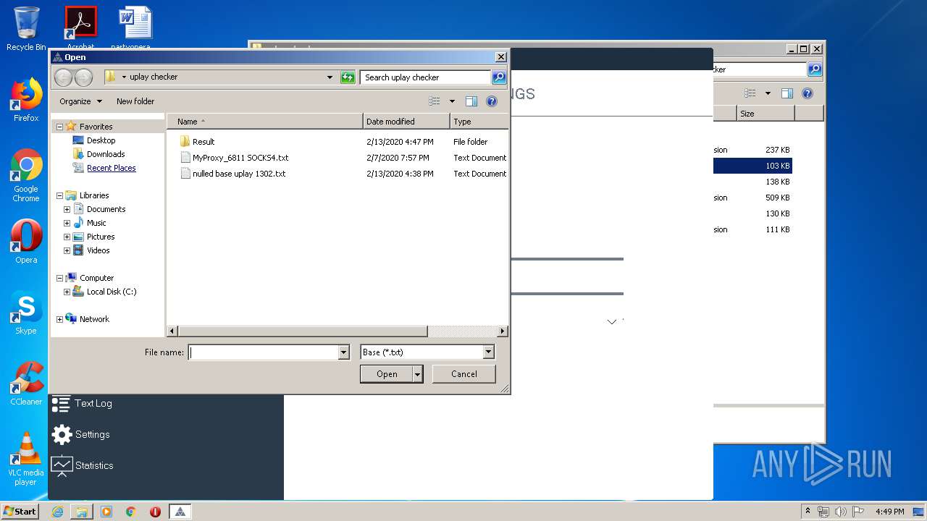Click the checker app taskbar icon
The width and height of the screenshot is (927, 521).
(x=180, y=512)
